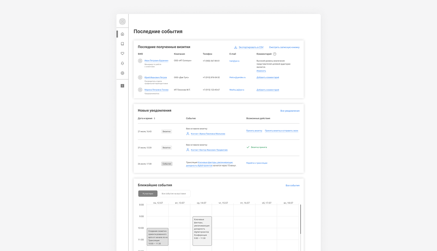Click Добавить комментарий for Юрий Петров

(268, 78)
